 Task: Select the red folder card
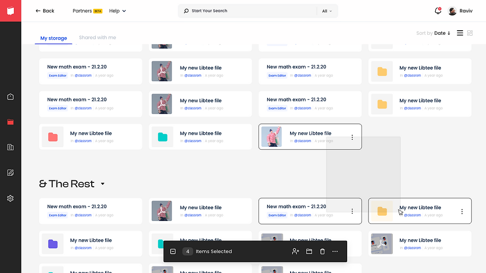[x=90, y=137]
